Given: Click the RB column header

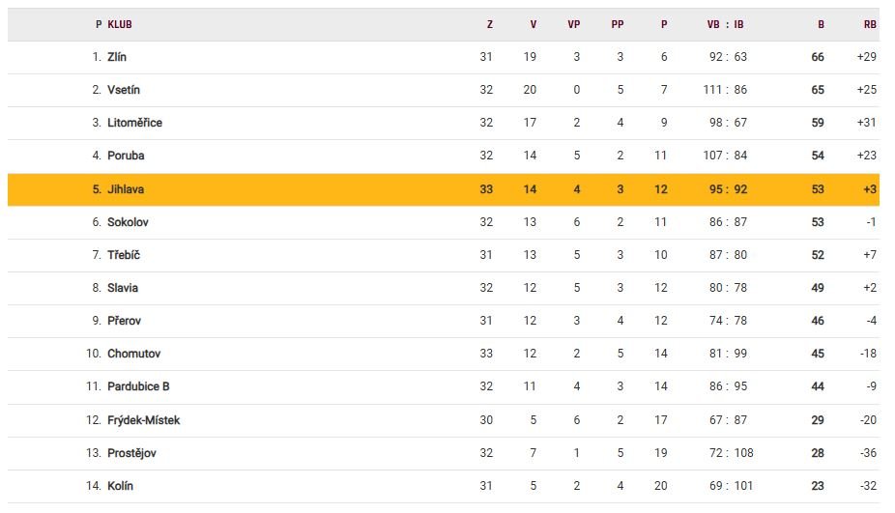Looking at the screenshot, I should tap(870, 25).
